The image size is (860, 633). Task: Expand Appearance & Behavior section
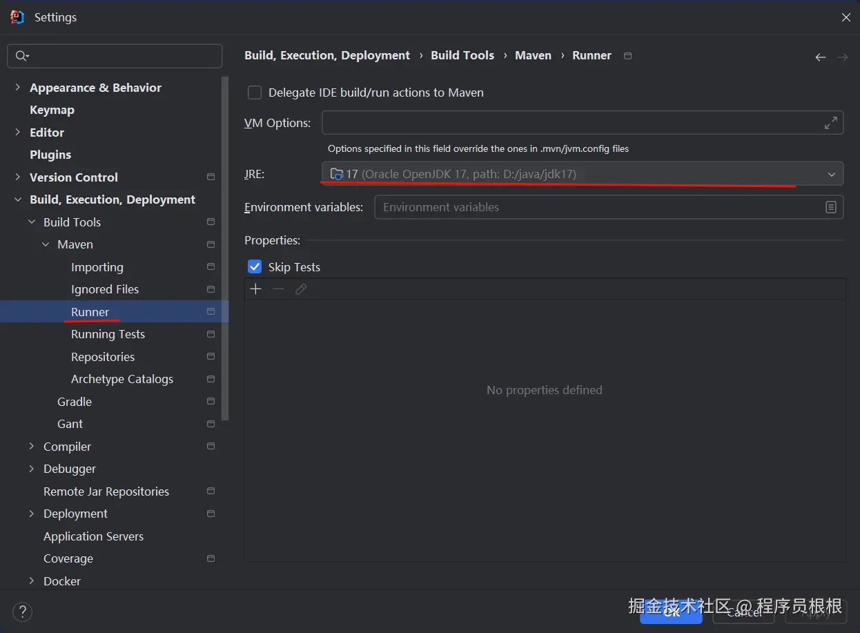17,88
